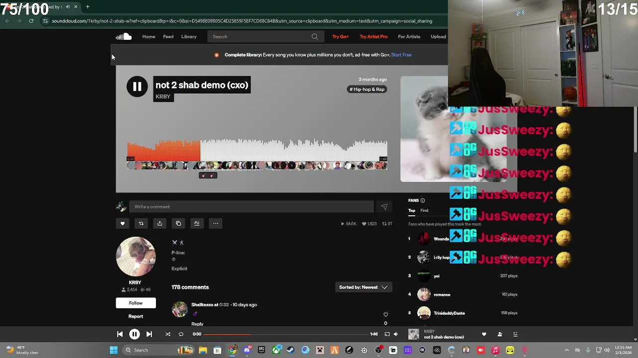Expand the system tray hidden icons chevron
Viewport: 638px width, 358px height.
[x=567, y=350]
